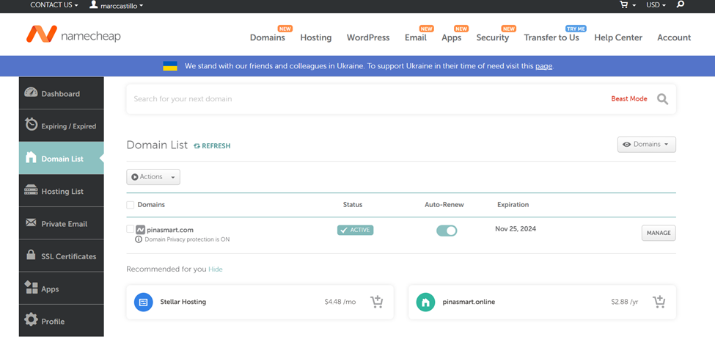Open the Security menu
Screen dimensions: 715x351
coord(493,37)
